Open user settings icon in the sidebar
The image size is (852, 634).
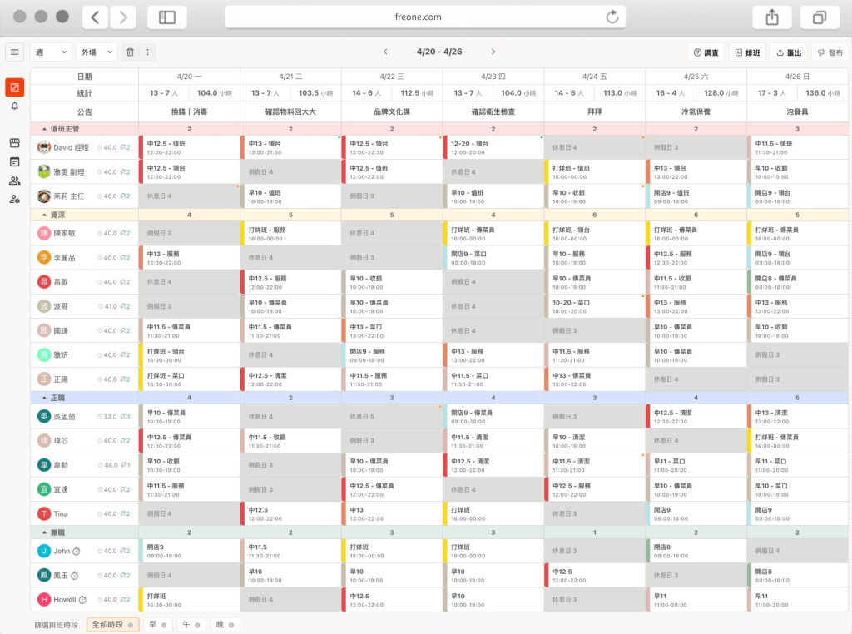[14, 199]
